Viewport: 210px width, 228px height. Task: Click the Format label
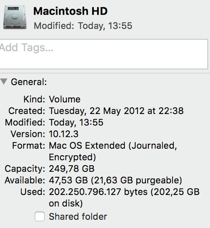point(29,146)
